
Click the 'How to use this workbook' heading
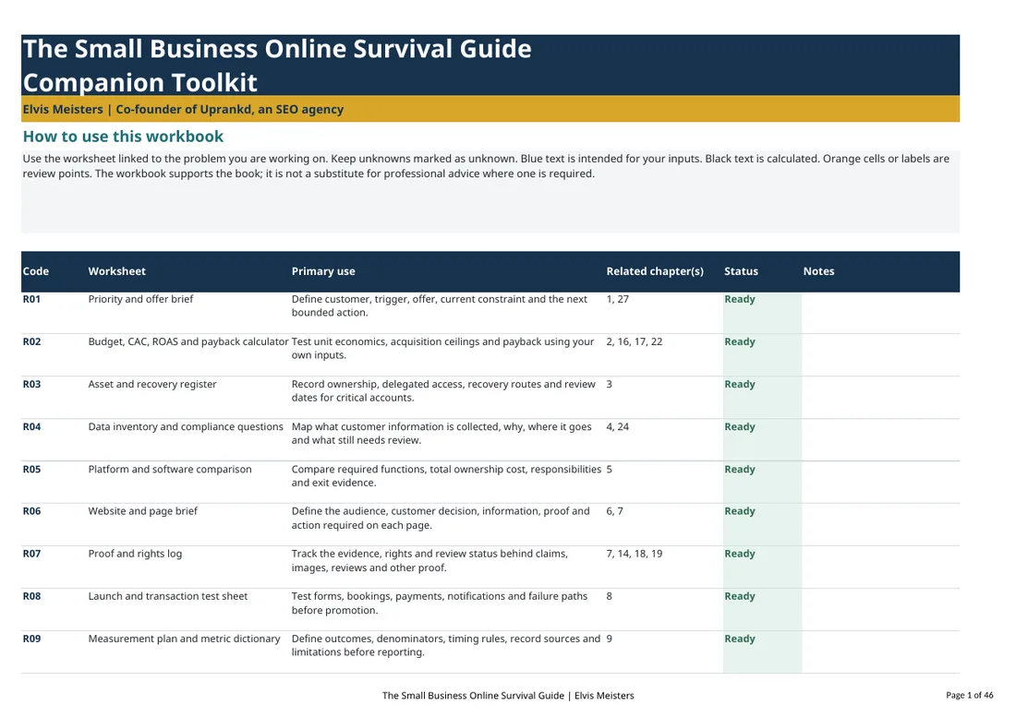pyautogui.click(x=123, y=137)
